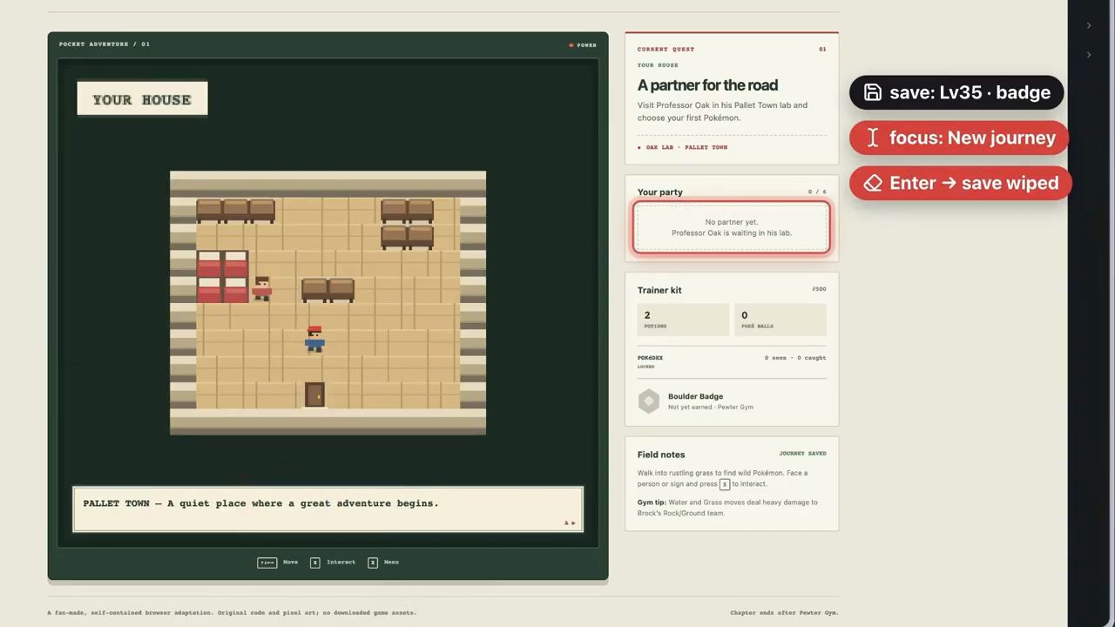
Task: Click the Potions count tile
Action: pos(683,320)
